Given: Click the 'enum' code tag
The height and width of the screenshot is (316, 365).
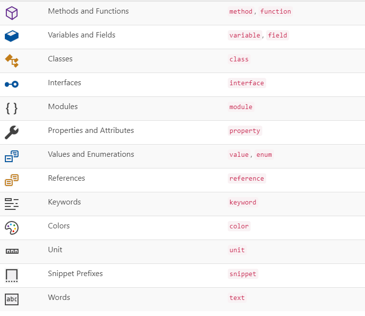Looking at the screenshot, I should click(x=264, y=155).
